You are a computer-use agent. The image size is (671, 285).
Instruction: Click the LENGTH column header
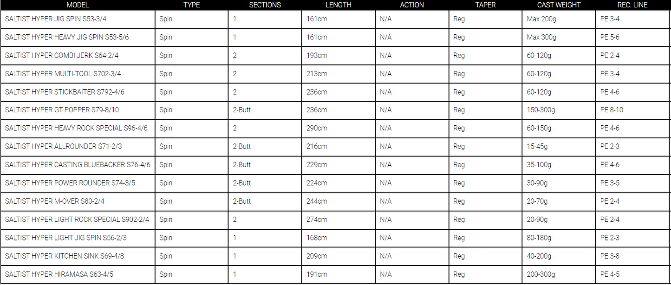[338, 5]
